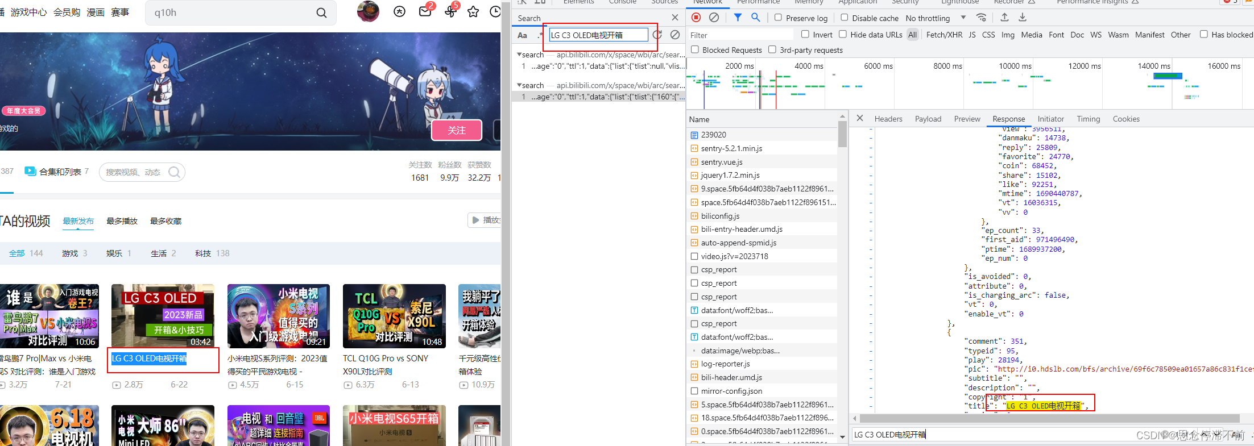1254x446 pixels.
Task: Toggle match case (Aa) in the search panel
Action: tap(522, 35)
